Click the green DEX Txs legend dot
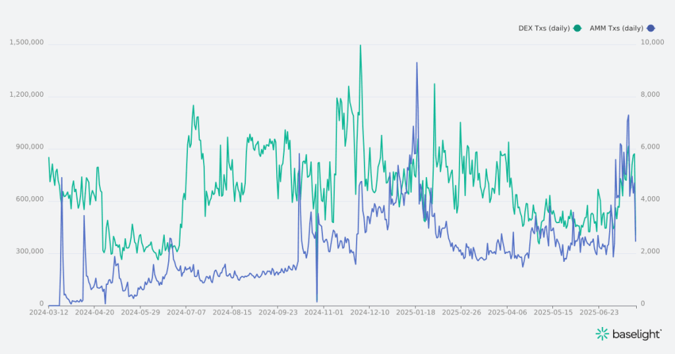Screen dimensions: 675x354 [577, 28]
